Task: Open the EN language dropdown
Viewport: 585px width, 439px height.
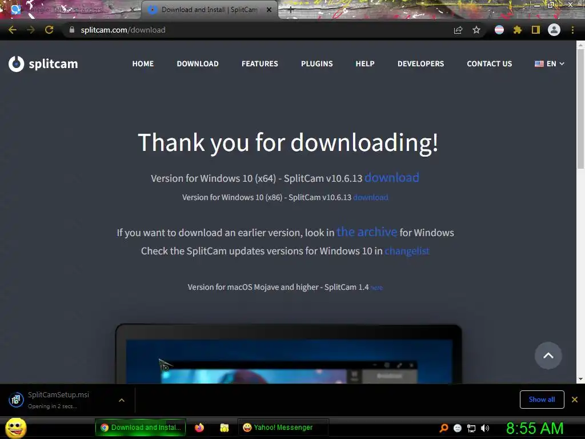Action: (x=549, y=64)
